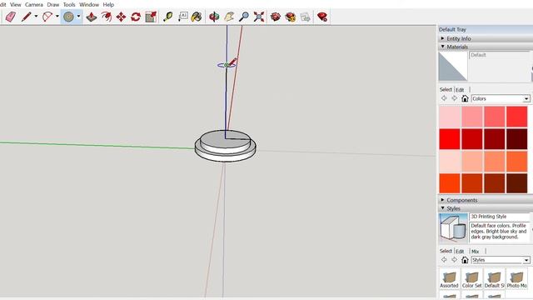Open the Shapes tool dropdown arrow
533x300 pixels.
click(x=78, y=17)
